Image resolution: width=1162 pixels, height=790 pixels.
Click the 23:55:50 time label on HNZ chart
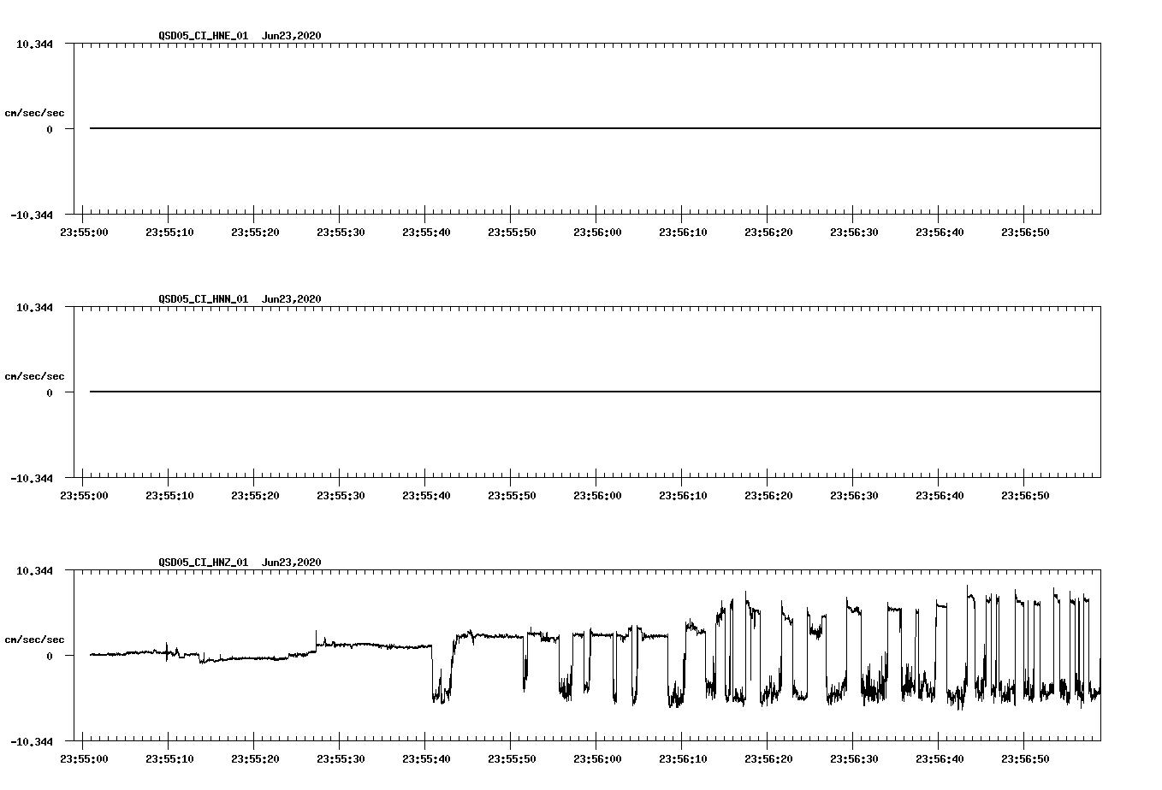coord(512,758)
